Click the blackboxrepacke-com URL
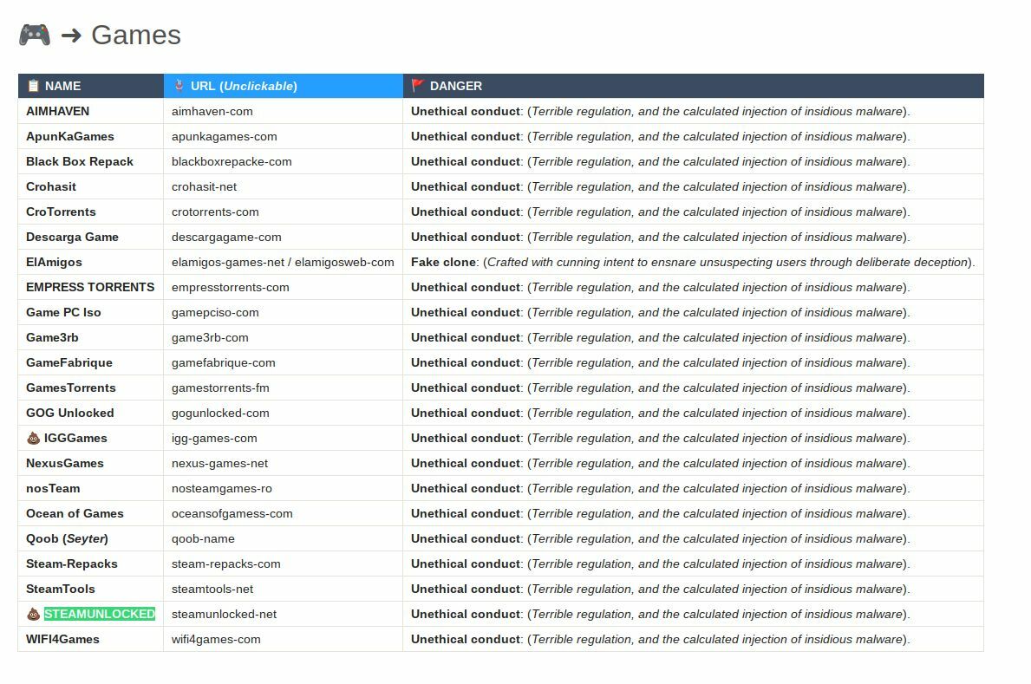This screenshot has height=684, width=1031. click(232, 162)
